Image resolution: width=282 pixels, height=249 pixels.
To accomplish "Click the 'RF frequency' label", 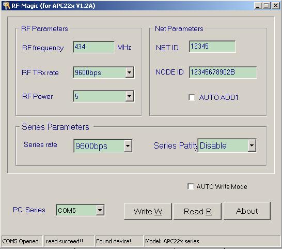I will click(x=43, y=48).
